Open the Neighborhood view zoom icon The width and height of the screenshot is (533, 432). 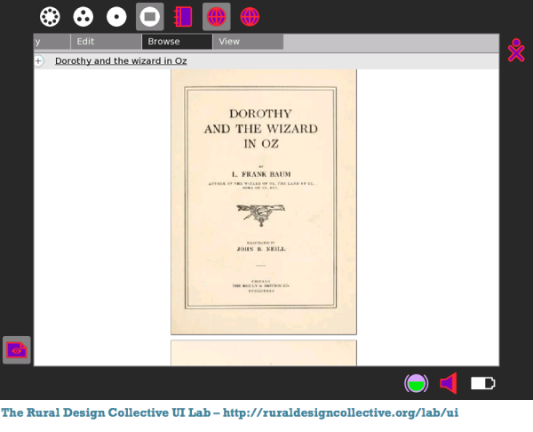pyautogui.click(x=50, y=17)
